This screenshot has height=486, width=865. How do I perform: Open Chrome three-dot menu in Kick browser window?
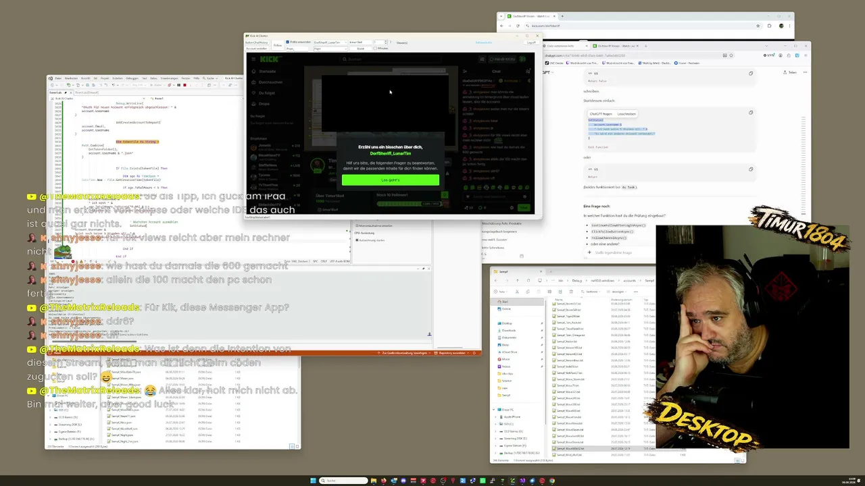[x=789, y=26]
